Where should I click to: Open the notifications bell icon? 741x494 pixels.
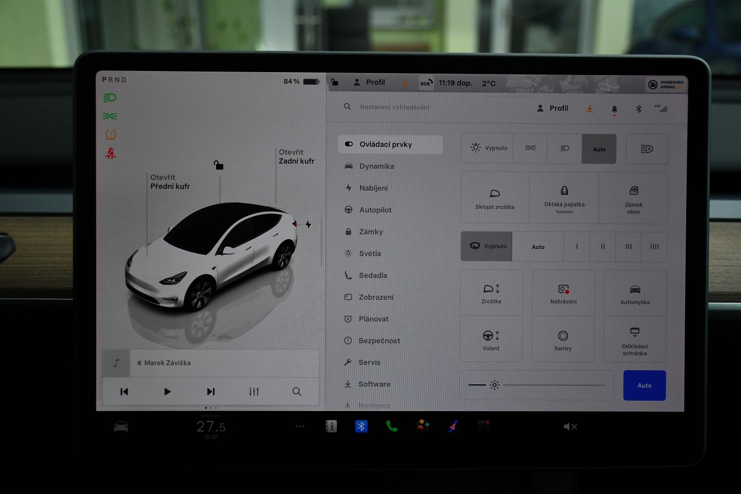coord(614,109)
